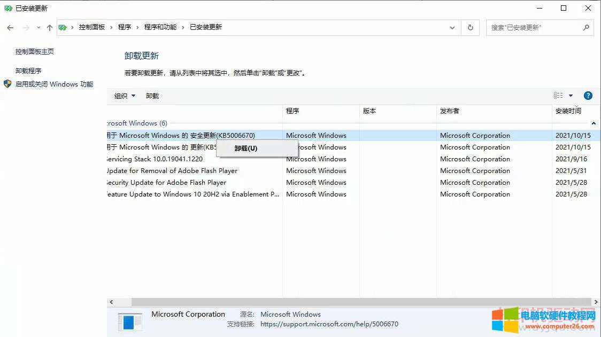Select 控制面板 breadcrumb
This screenshot has height=337, width=601.
(91, 27)
